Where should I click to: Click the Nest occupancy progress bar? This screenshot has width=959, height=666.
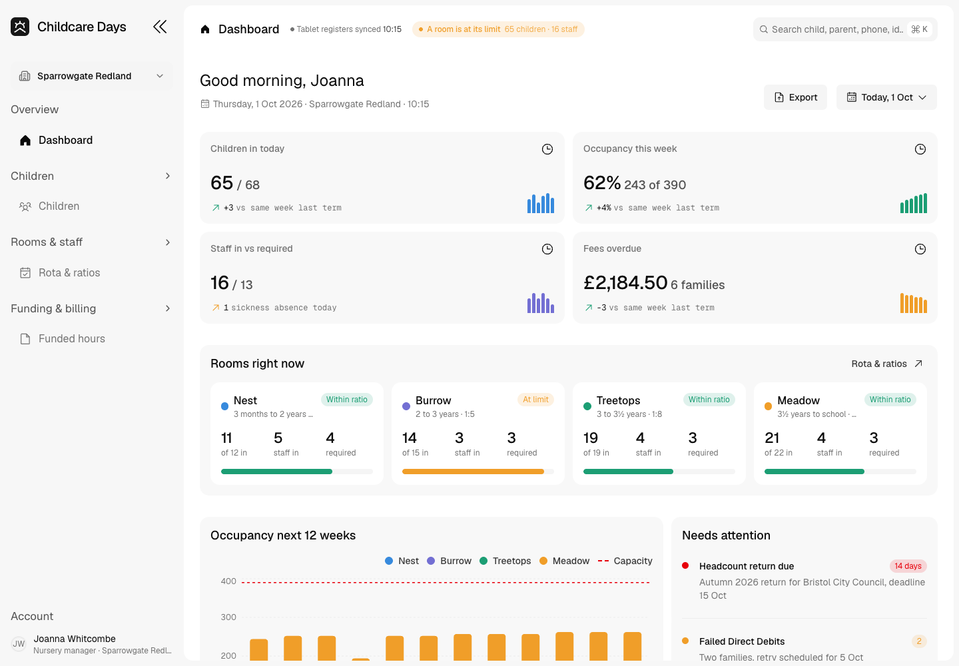[297, 472]
